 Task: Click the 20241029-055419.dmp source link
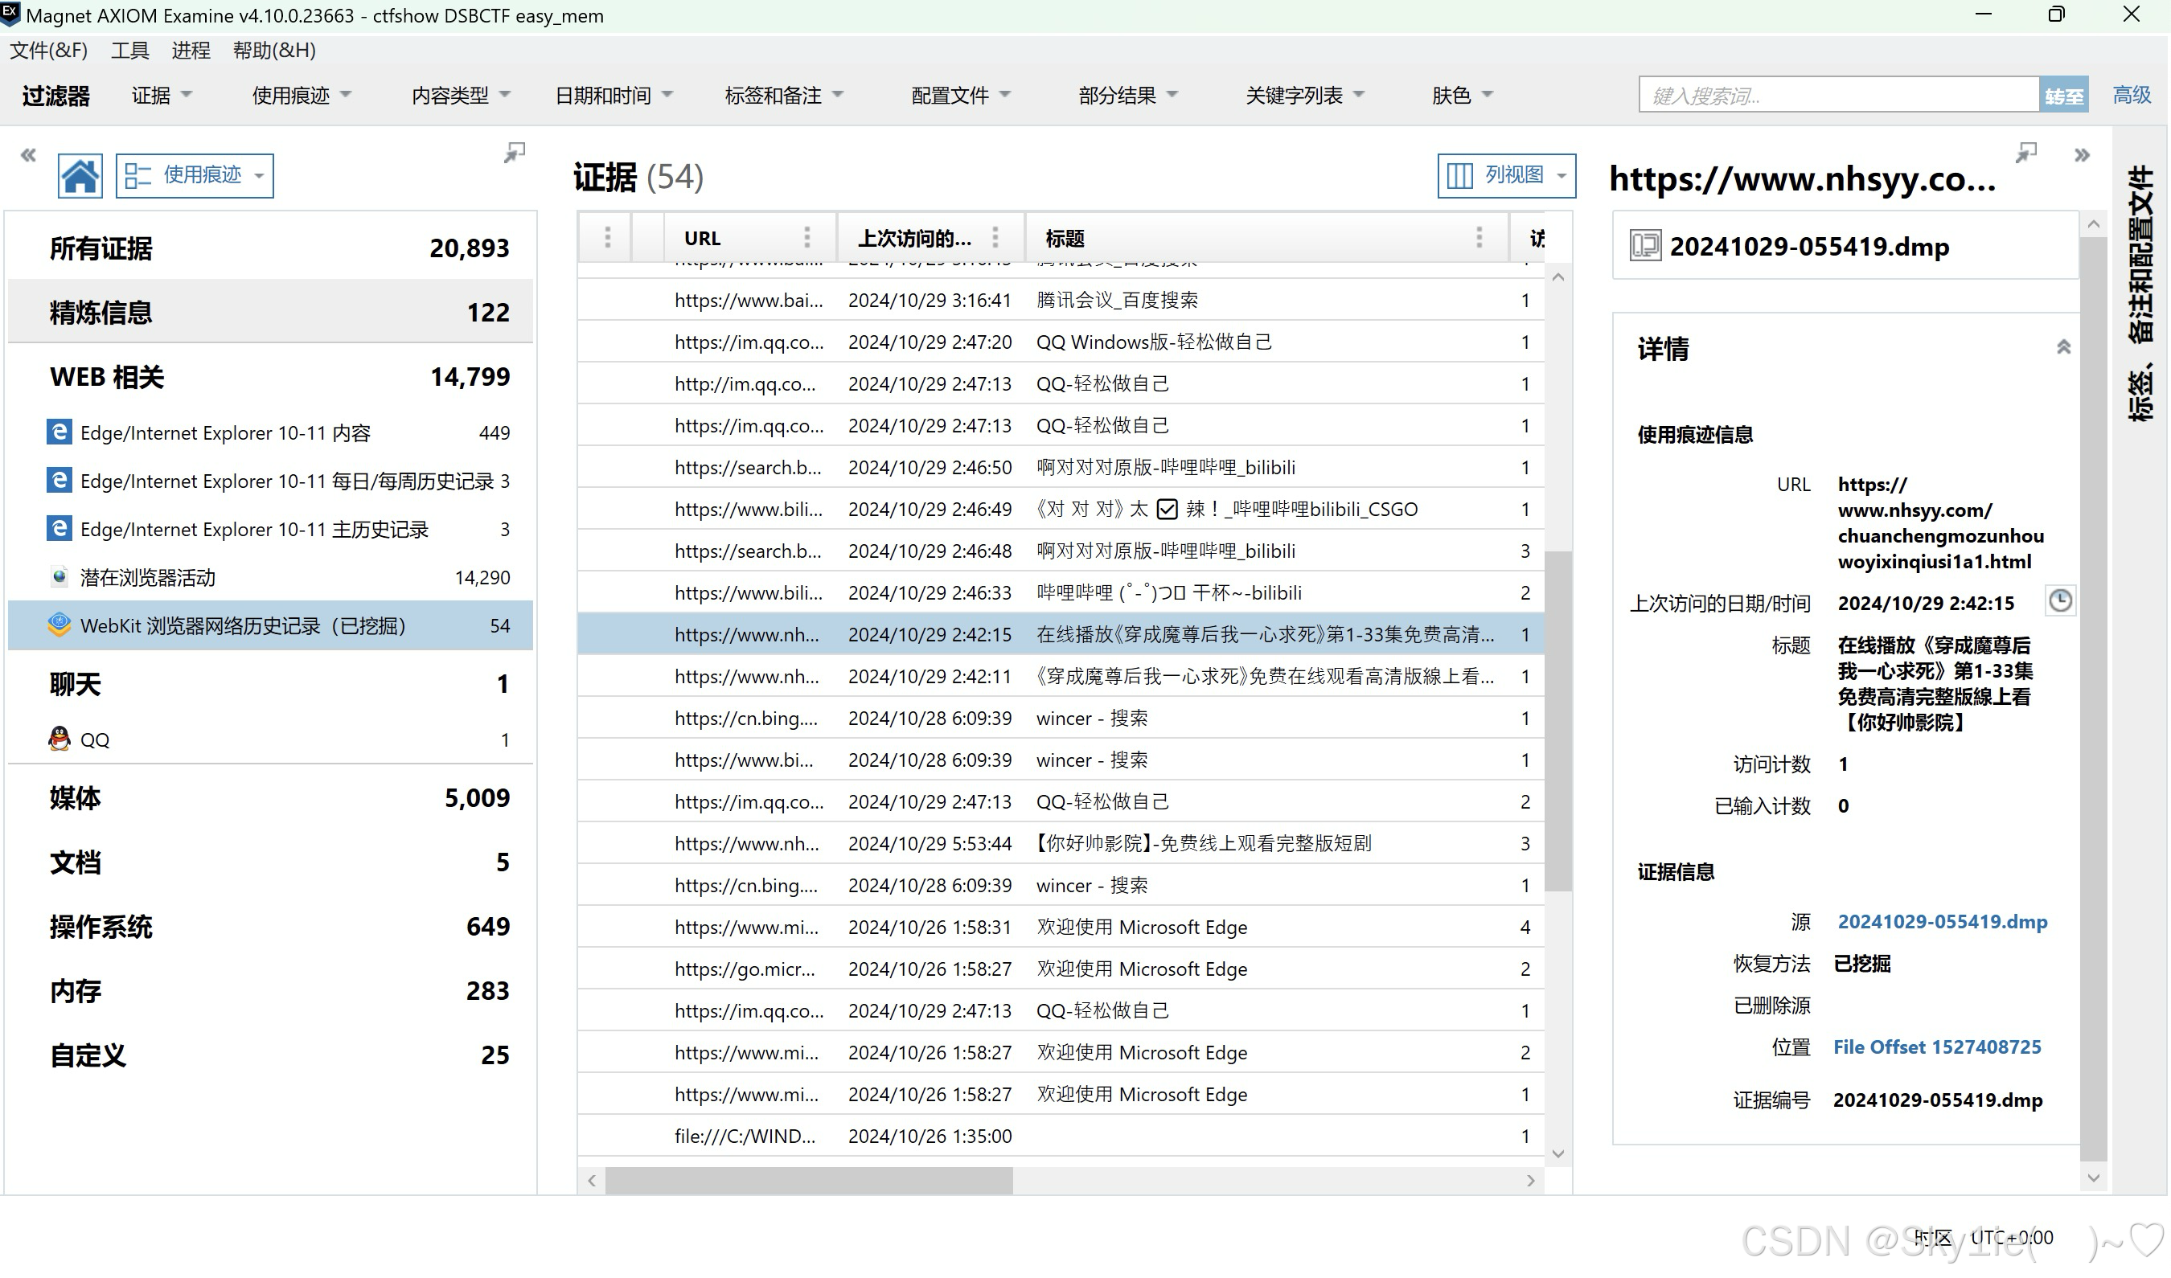tap(1942, 923)
